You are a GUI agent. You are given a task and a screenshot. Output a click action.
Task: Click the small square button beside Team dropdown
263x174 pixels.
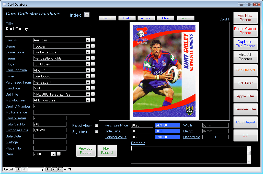click(x=93, y=58)
